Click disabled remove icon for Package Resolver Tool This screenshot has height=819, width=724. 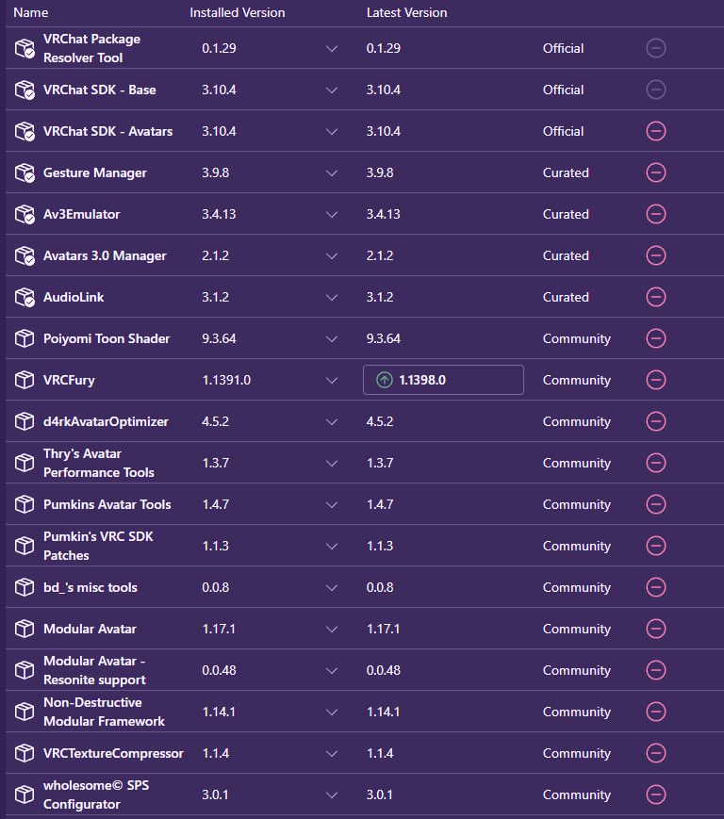655,48
